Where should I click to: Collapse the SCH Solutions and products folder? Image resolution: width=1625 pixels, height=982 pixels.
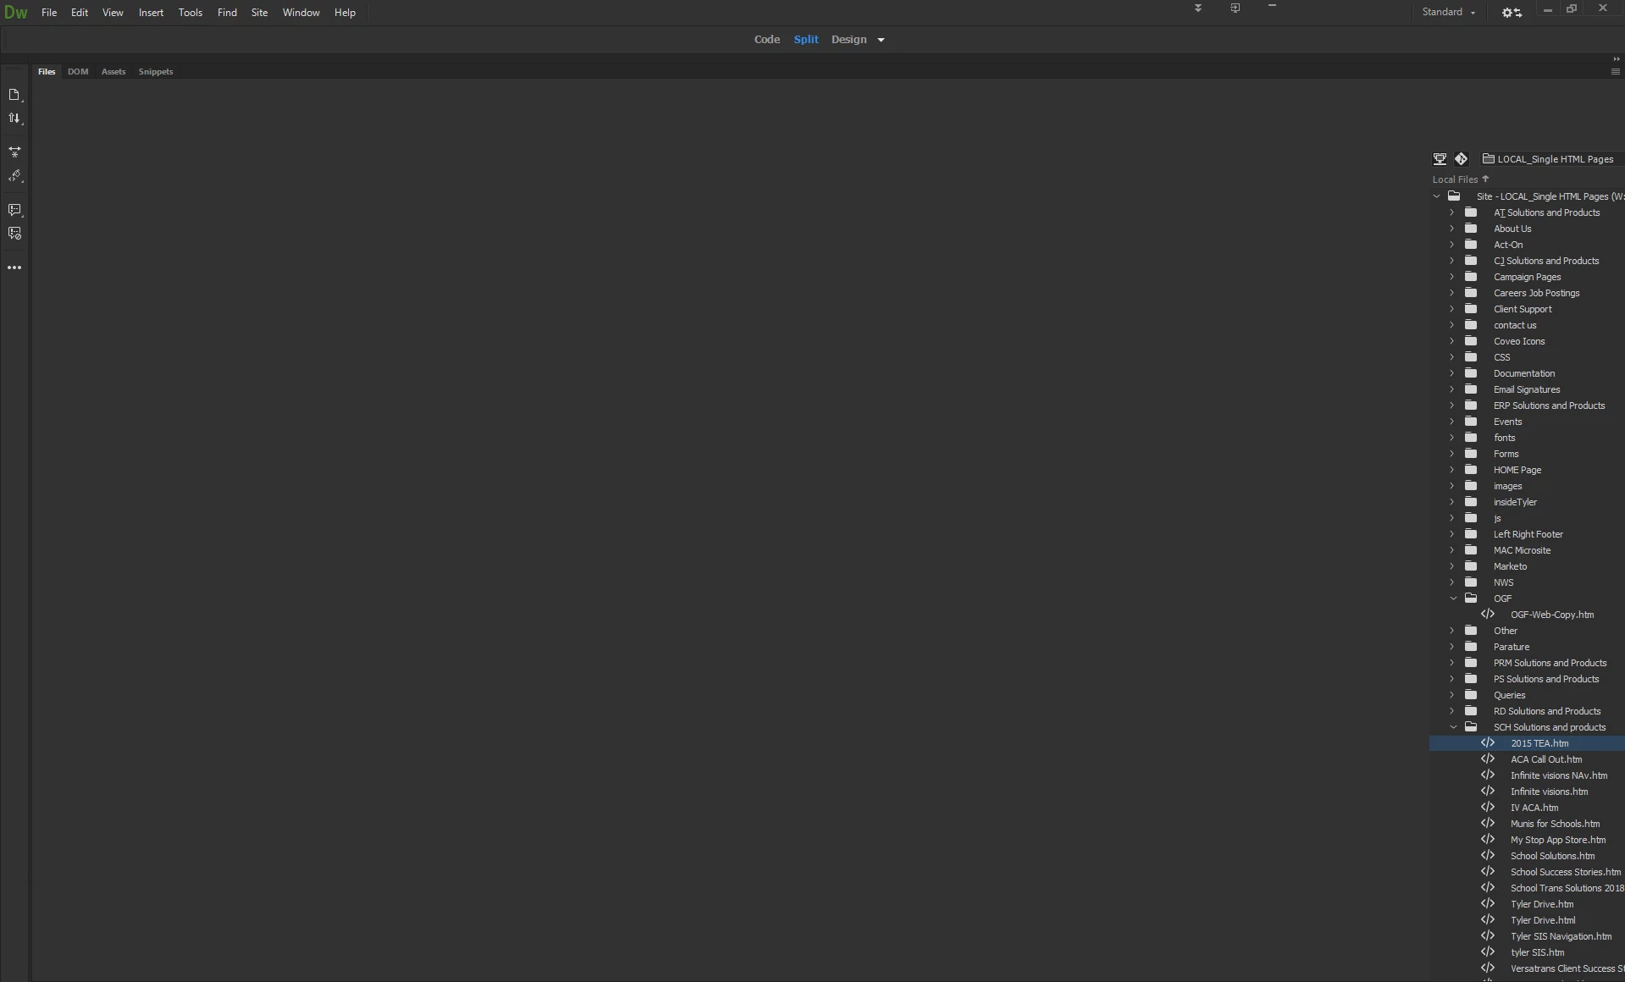1454,727
